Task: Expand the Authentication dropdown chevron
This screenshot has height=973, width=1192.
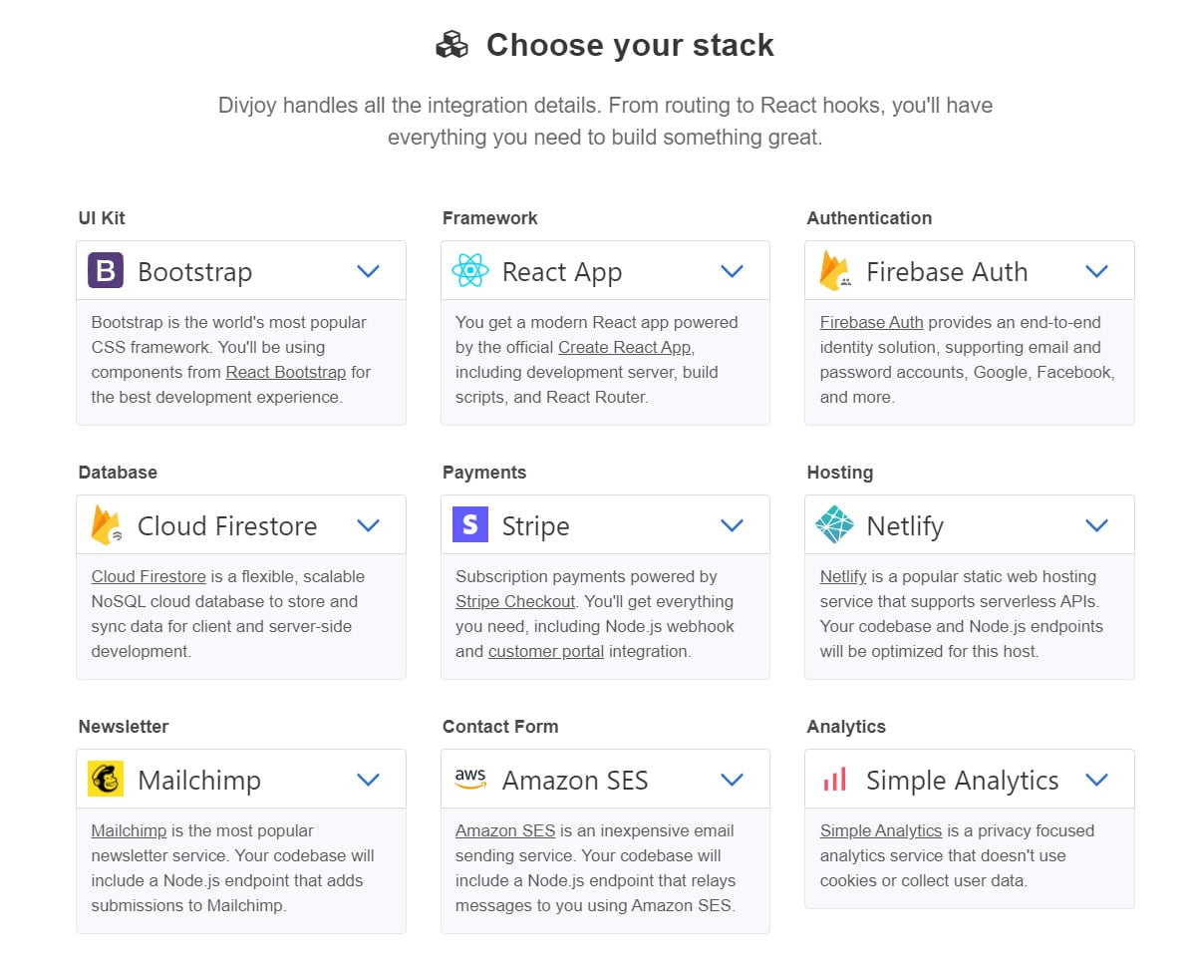Action: 1096,271
